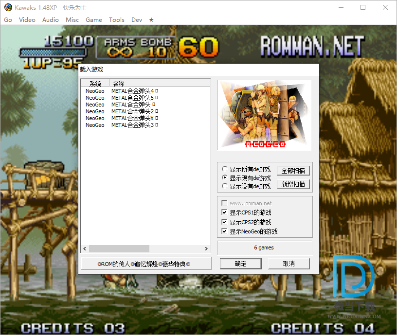Click the ROM的传人 status text

pos(144,264)
